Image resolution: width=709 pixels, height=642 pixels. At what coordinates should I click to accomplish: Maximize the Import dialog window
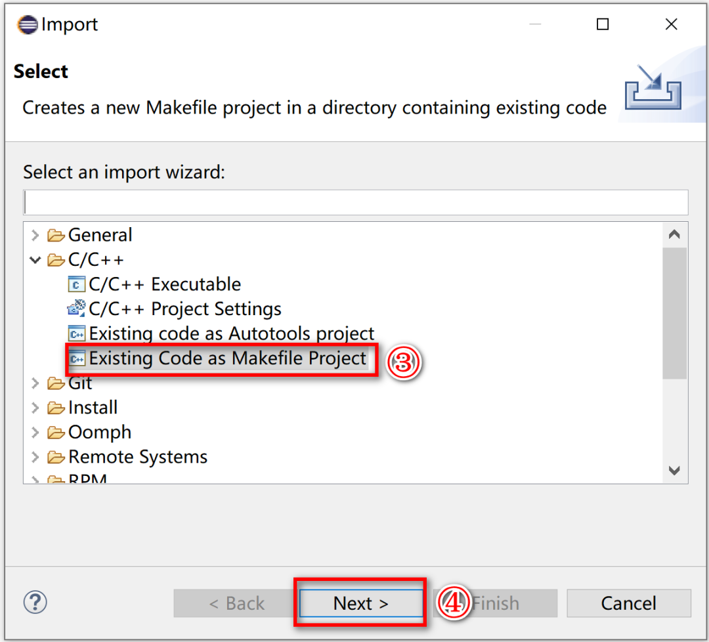[x=603, y=25]
